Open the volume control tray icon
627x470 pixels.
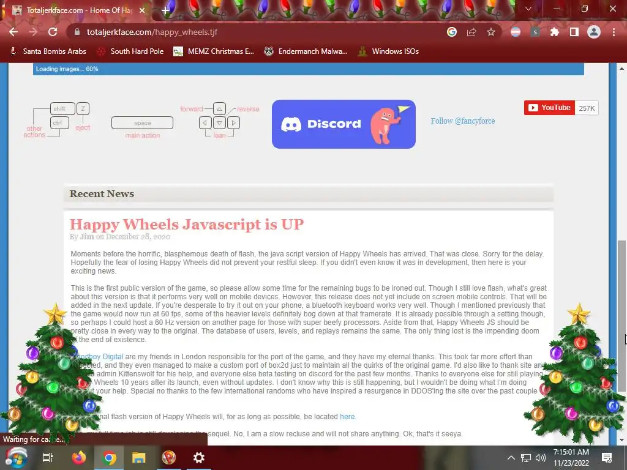point(541,458)
